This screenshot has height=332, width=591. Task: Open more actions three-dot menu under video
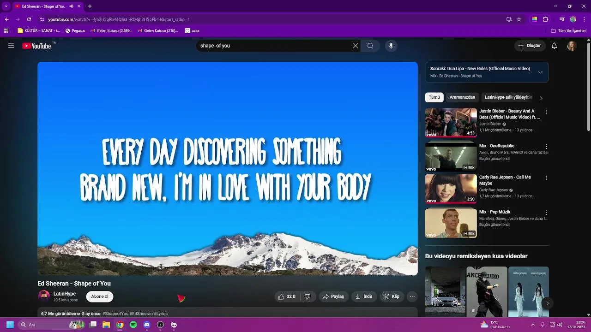412,296
